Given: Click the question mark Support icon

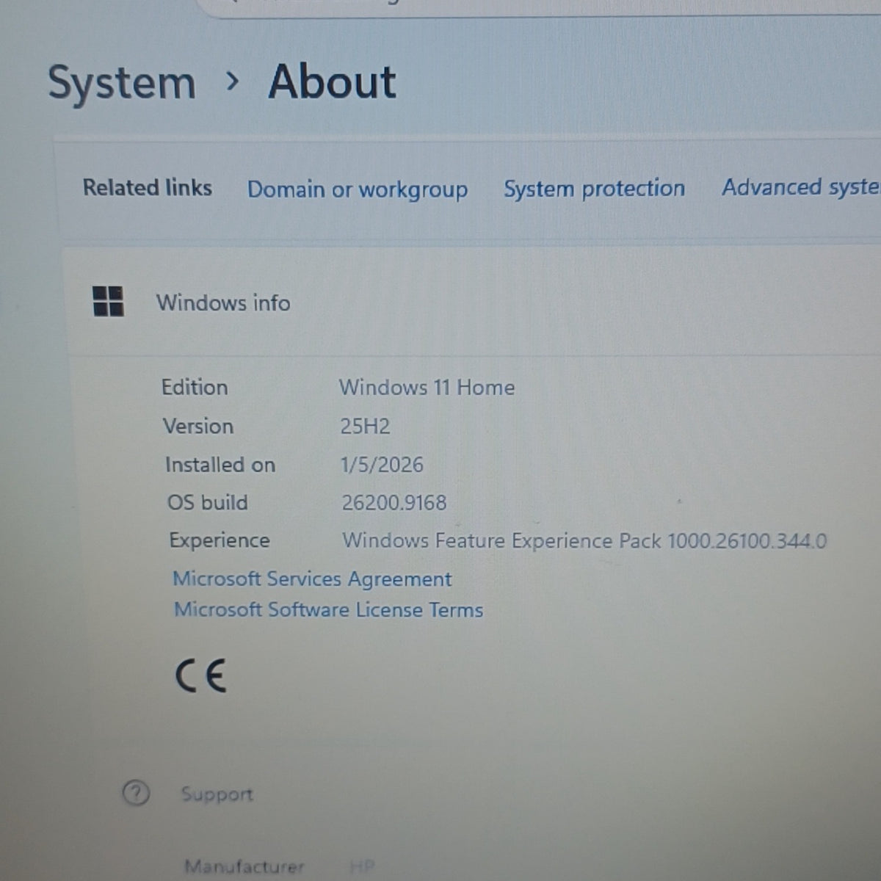Looking at the screenshot, I should tap(136, 793).
